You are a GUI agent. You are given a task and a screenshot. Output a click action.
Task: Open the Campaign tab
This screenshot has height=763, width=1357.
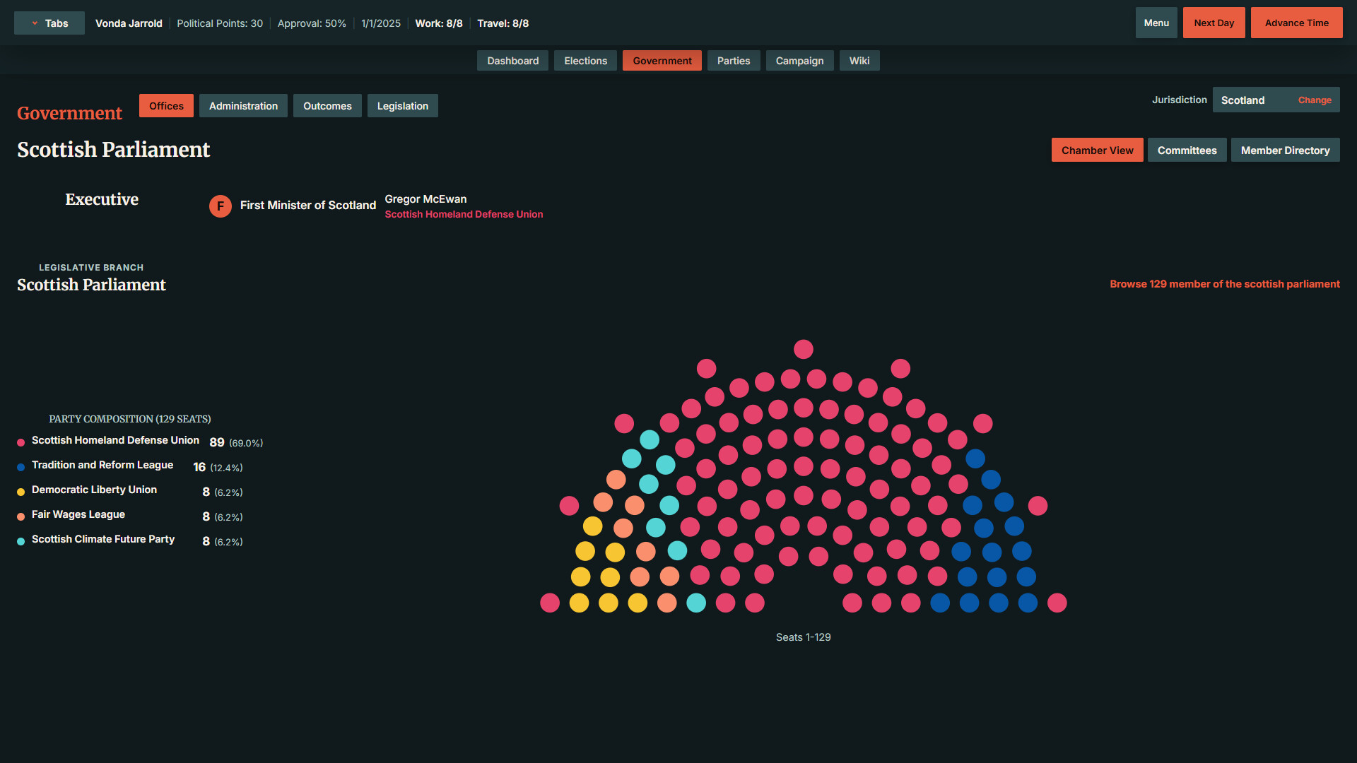800,61
